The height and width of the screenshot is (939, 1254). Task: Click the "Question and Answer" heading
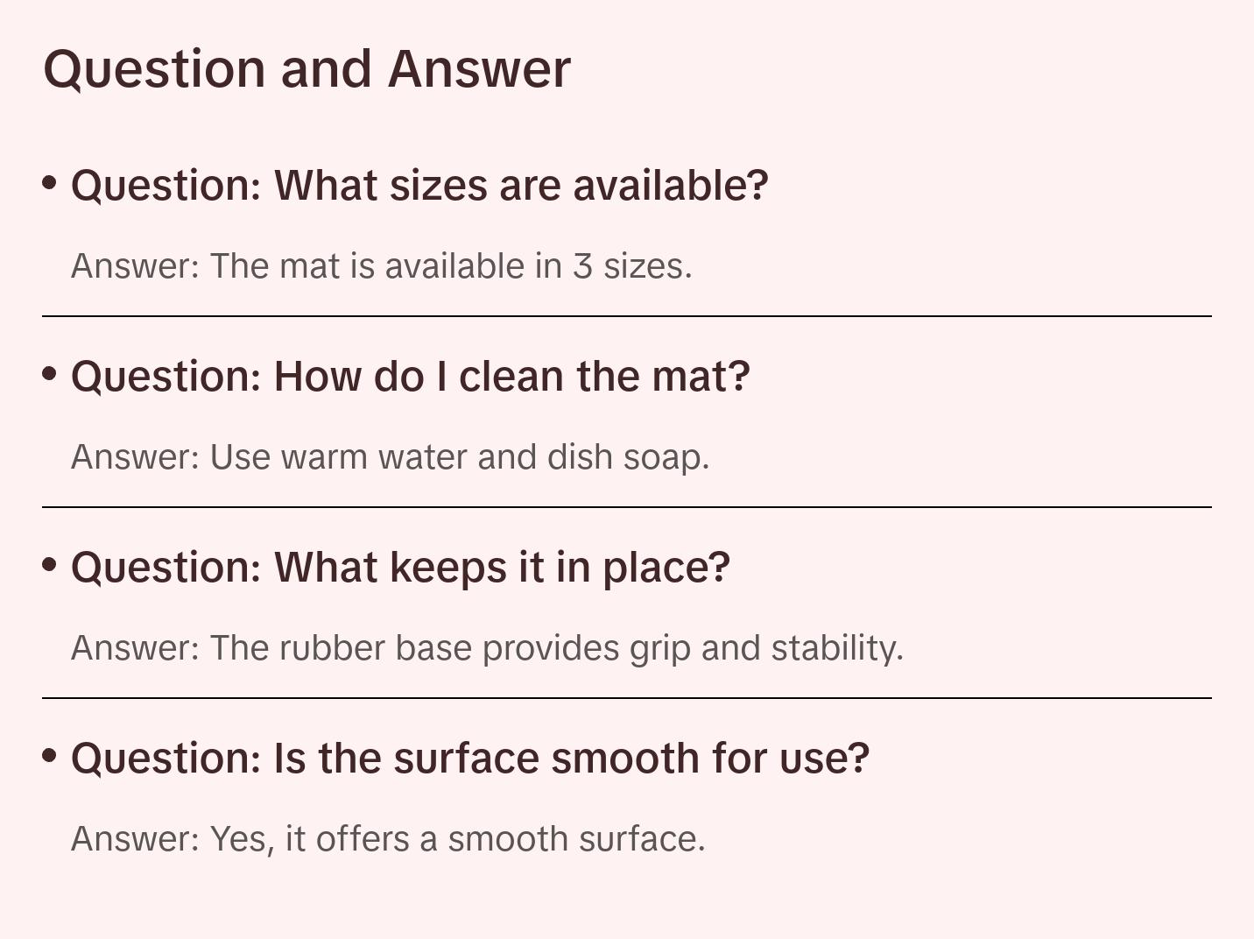click(306, 69)
